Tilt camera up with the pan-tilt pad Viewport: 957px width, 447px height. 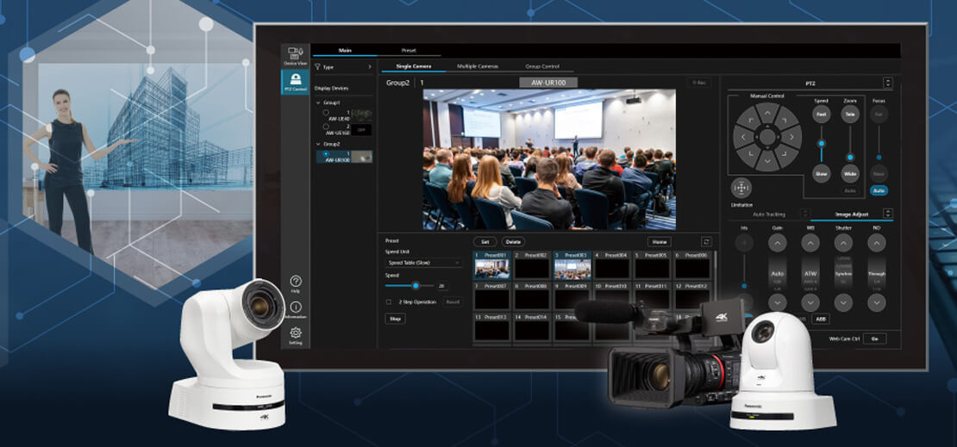(x=767, y=112)
